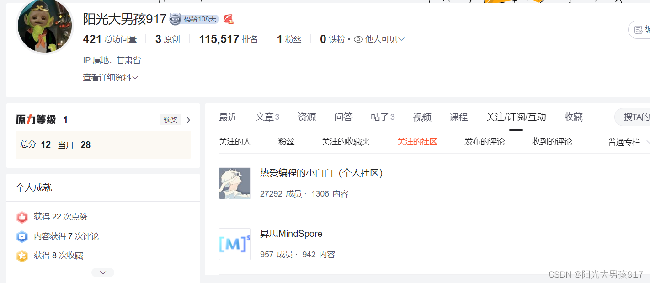Image resolution: width=650 pixels, height=283 pixels.
Task: Click the 搜TA的 search field
Action: point(633,117)
